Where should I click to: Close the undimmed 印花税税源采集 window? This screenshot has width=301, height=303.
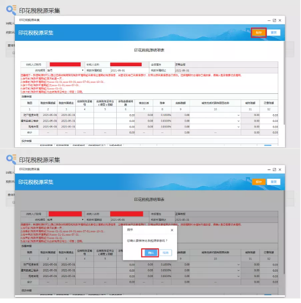point(280,20)
